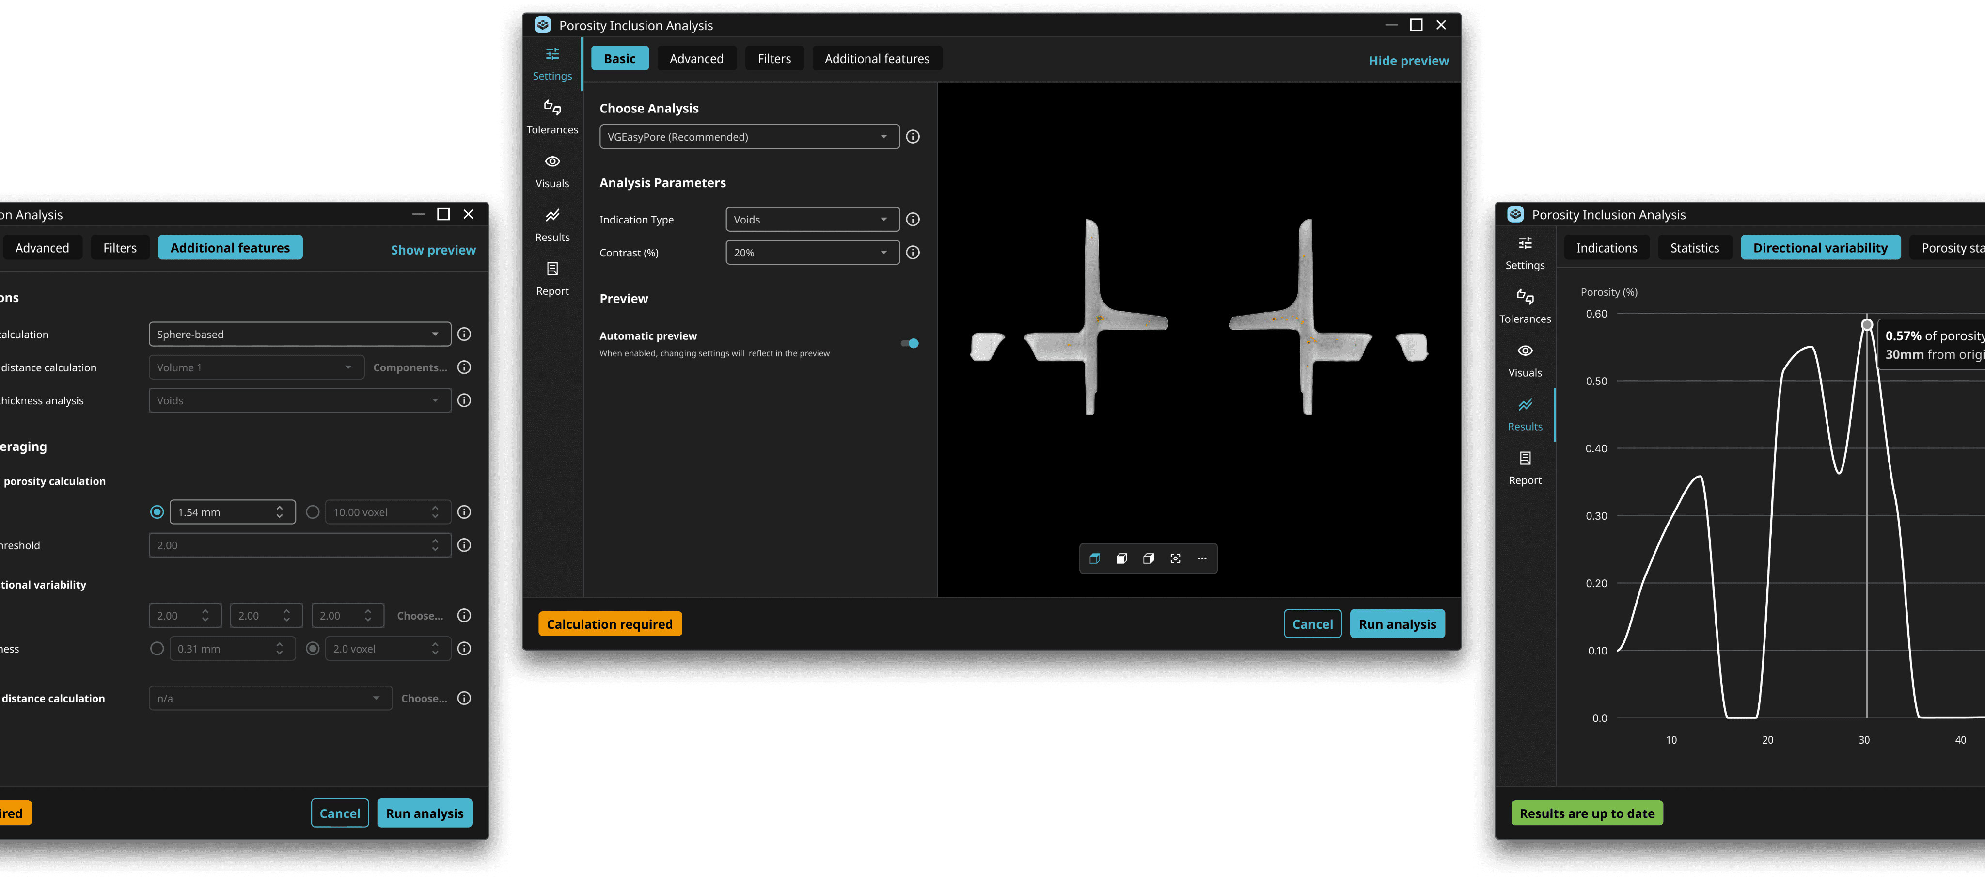Click the chart marker at 30mm peak
Viewport: 1985px width, 877px height.
click(x=1866, y=324)
